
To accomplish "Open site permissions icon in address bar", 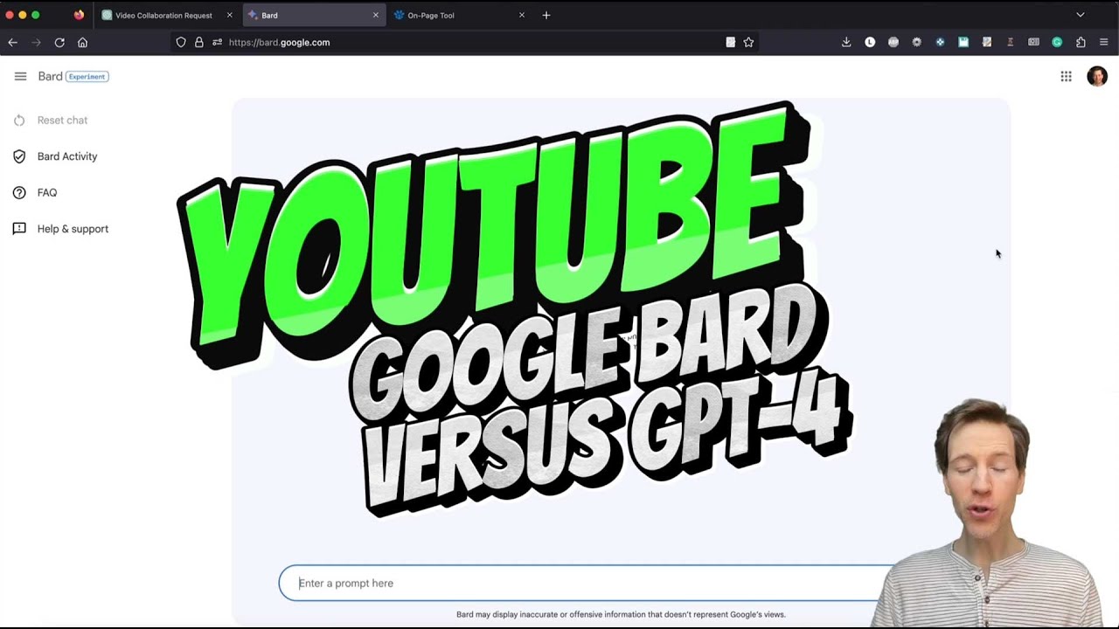I will click(x=217, y=42).
